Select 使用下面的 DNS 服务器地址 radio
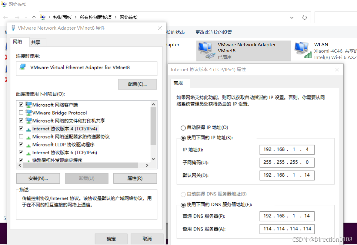 click(x=183, y=205)
